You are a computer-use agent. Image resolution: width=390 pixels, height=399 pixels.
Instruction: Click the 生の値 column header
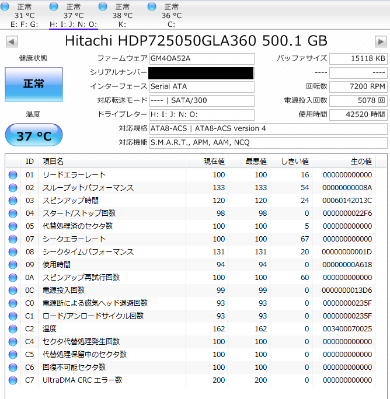[x=360, y=161]
